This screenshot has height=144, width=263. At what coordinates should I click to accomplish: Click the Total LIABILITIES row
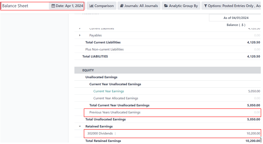(168, 56)
